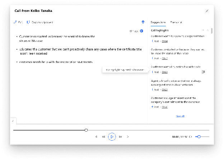Click the See all link
The height and width of the screenshot is (159, 224).
tap(180, 116)
